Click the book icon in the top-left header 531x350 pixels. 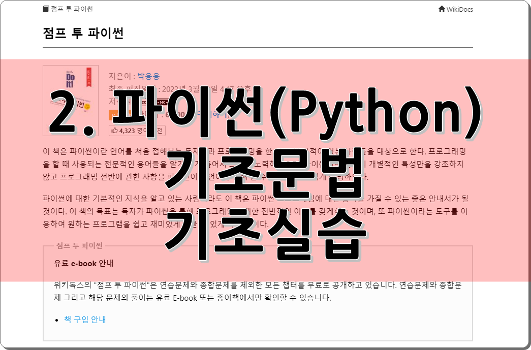pyautogui.click(x=46, y=9)
